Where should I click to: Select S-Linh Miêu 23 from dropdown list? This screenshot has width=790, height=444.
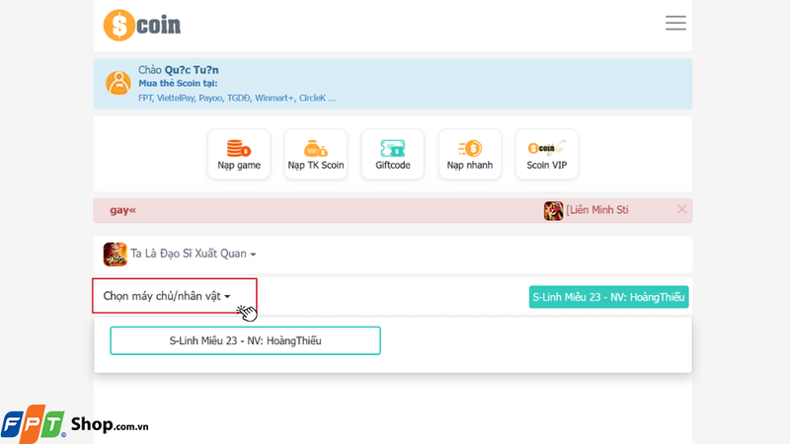click(x=245, y=340)
